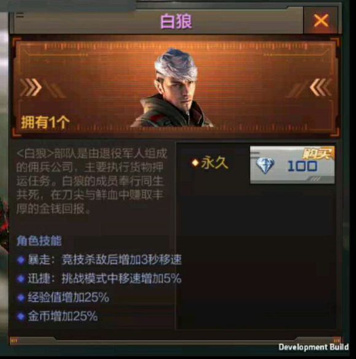Select the 永久 duration option
This screenshot has height=359, width=356.
click(214, 163)
